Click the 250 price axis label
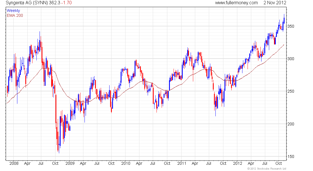The height and width of the screenshot is (171, 313). click(x=291, y=91)
